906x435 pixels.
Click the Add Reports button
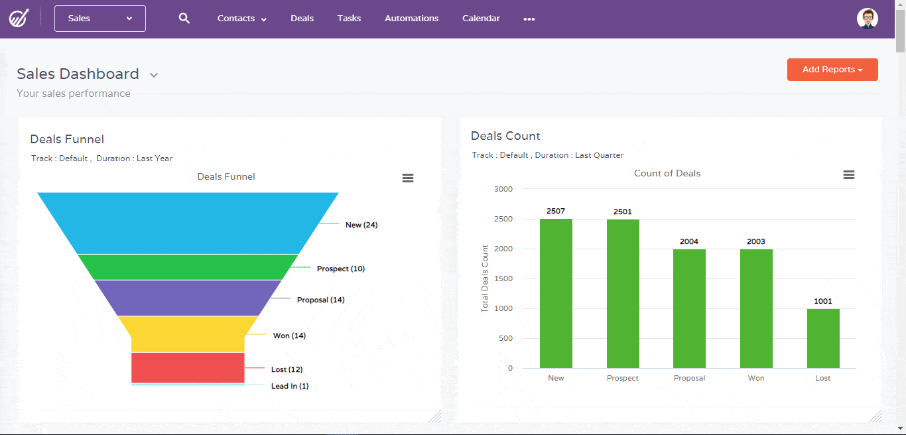click(832, 69)
